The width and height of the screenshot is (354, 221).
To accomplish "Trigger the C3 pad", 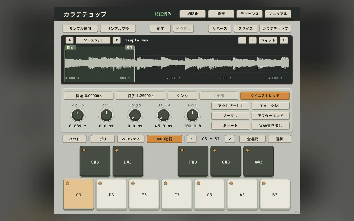I will pos(79,194).
